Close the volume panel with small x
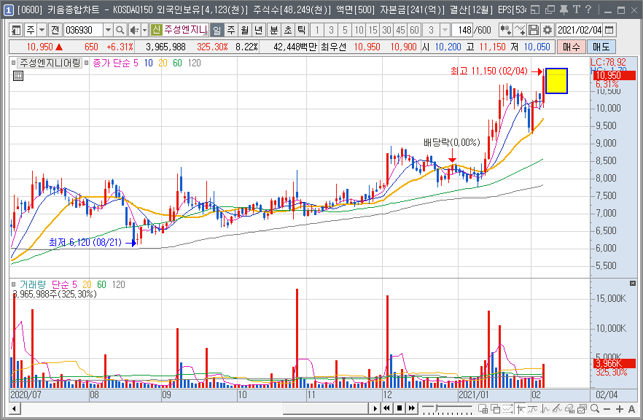Image resolution: width=643 pixels, height=420 pixels. click(633, 284)
